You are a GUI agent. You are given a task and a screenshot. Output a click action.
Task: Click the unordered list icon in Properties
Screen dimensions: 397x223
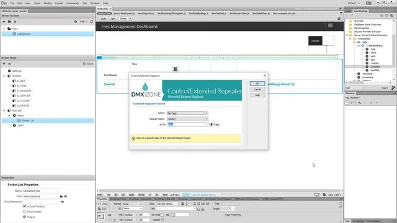pyautogui.click(x=194, y=204)
